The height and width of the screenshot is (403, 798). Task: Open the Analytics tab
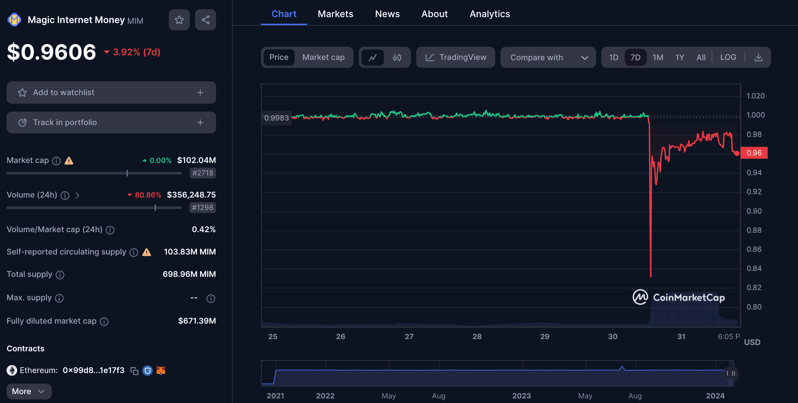(x=489, y=14)
